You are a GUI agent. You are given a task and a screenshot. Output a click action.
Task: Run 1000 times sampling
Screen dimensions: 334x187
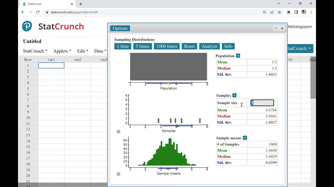pos(167,46)
